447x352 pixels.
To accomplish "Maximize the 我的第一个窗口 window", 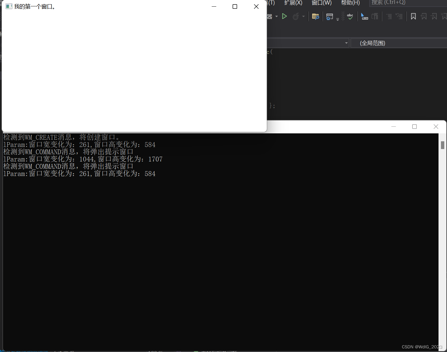I will click(235, 6).
